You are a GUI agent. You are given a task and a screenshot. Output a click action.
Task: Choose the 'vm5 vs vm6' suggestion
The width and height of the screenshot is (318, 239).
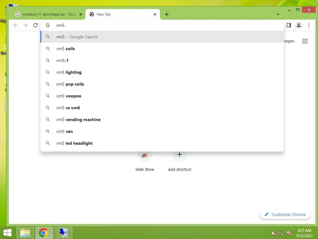click(x=162, y=108)
